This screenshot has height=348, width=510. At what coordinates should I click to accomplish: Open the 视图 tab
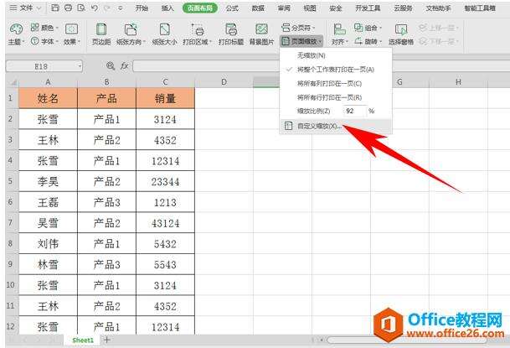(310, 8)
